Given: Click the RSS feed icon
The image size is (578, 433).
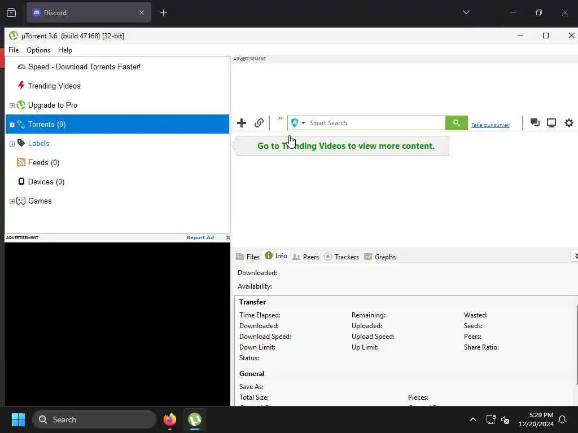Looking at the screenshot, I should (x=21, y=162).
